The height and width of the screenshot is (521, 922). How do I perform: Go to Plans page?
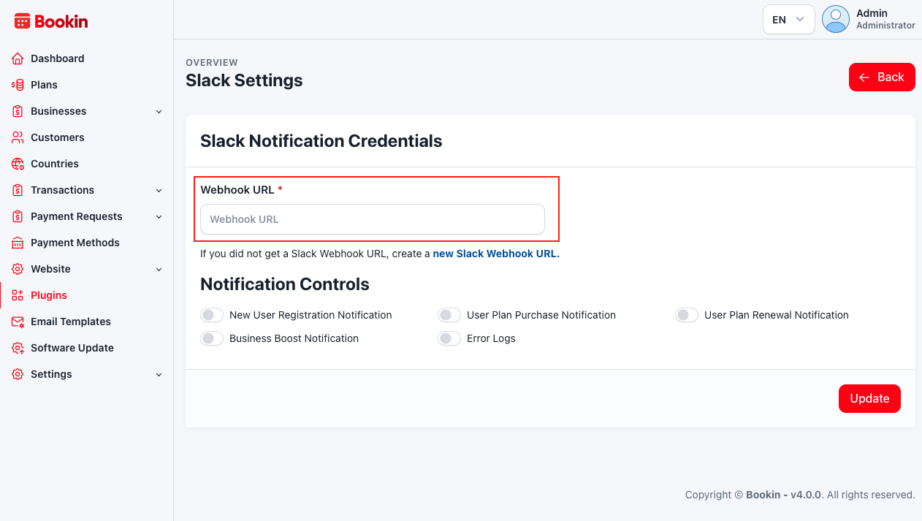pos(87,85)
